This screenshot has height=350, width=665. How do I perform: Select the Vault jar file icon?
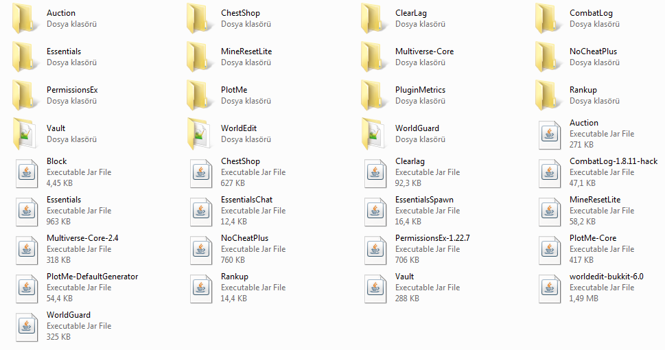tap(375, 289)
